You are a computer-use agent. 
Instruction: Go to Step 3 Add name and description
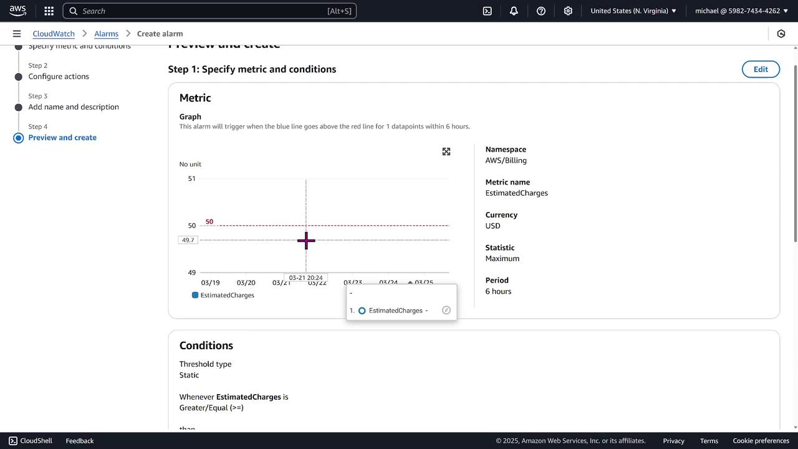[x=74, y=107]
